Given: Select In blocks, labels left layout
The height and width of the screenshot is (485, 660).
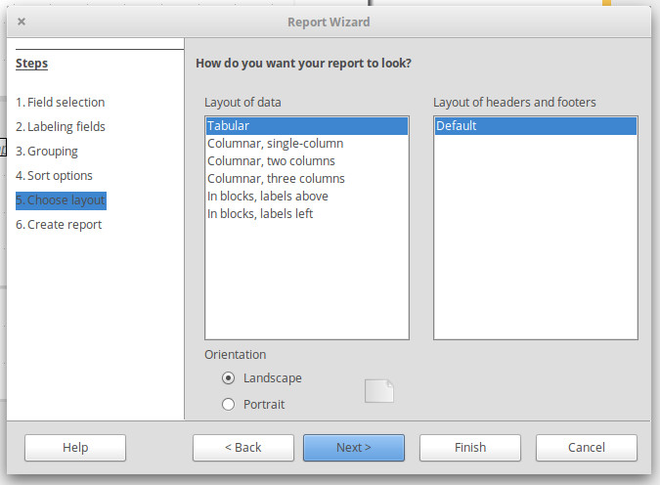Looking at the screenshot, I should click(x=259, y=214).
